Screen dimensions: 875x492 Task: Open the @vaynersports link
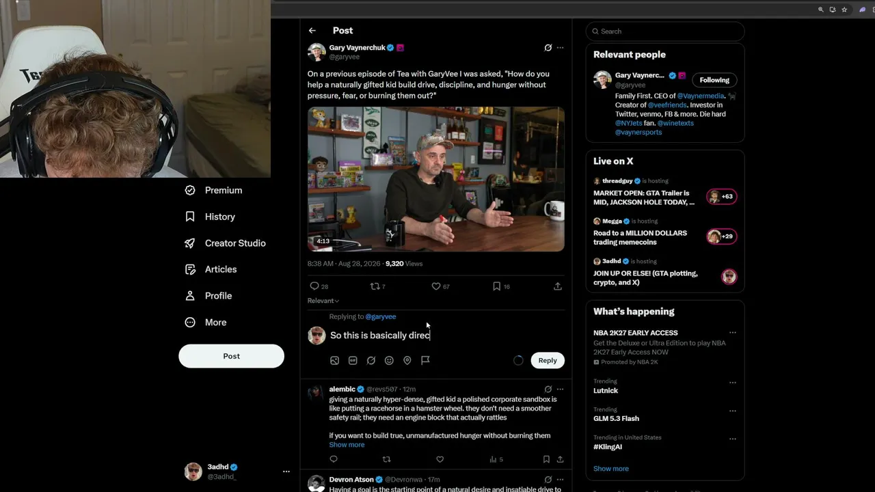point(638,132)
